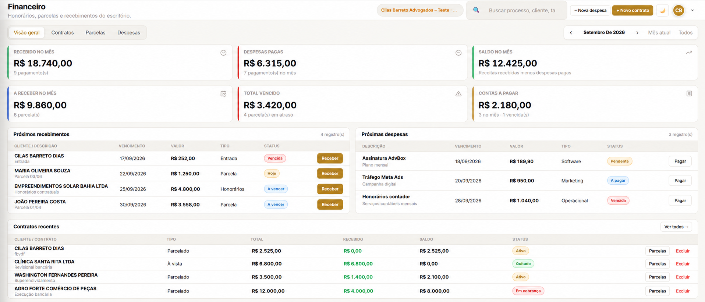Open the Despesas tab
Screen dimensions: 705x302
coord(129,33)
